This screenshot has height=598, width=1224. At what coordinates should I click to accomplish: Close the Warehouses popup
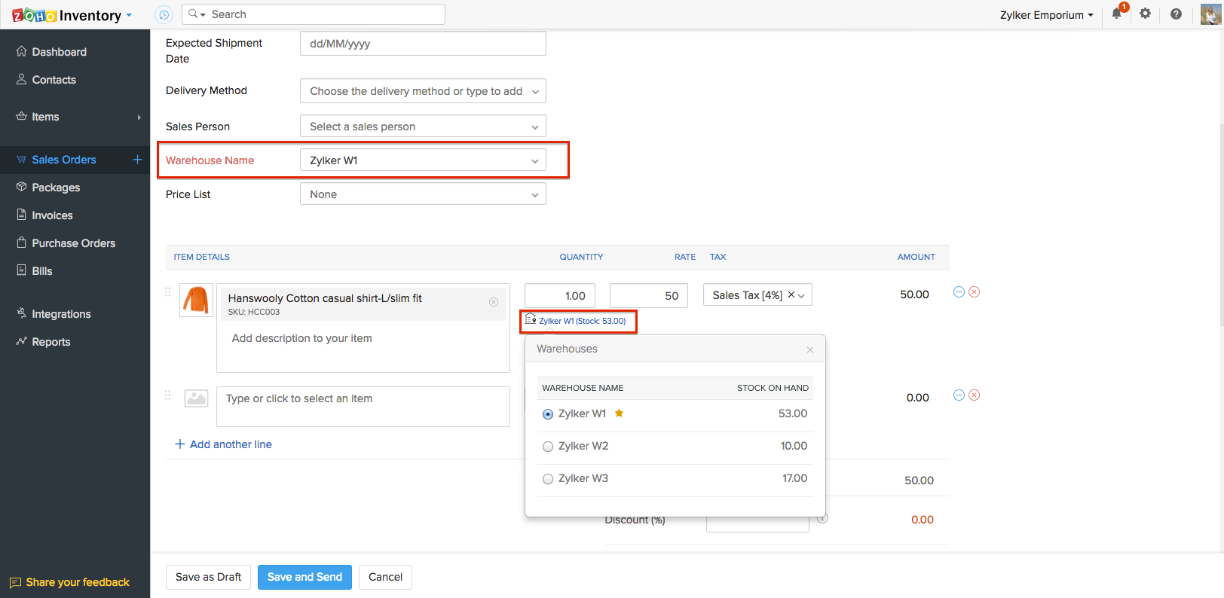(x=810, y=349)
